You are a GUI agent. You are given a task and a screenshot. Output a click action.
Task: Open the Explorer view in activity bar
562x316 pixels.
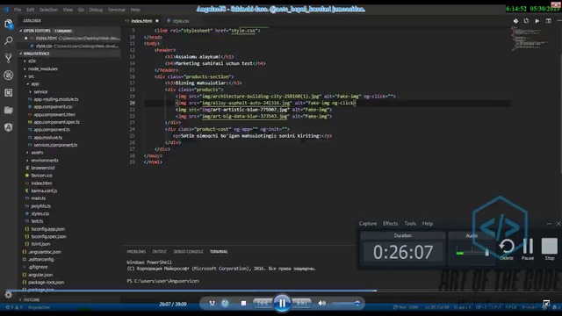(x=9, y=24)
